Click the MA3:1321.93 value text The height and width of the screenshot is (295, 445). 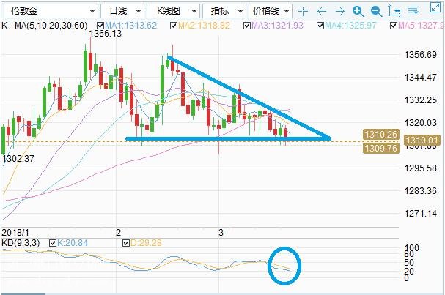[278, 26]
